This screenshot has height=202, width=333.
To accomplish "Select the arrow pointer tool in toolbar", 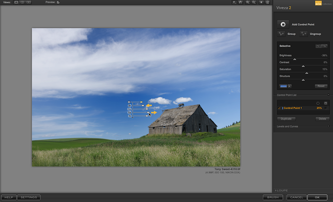I will tap(234, 2).
